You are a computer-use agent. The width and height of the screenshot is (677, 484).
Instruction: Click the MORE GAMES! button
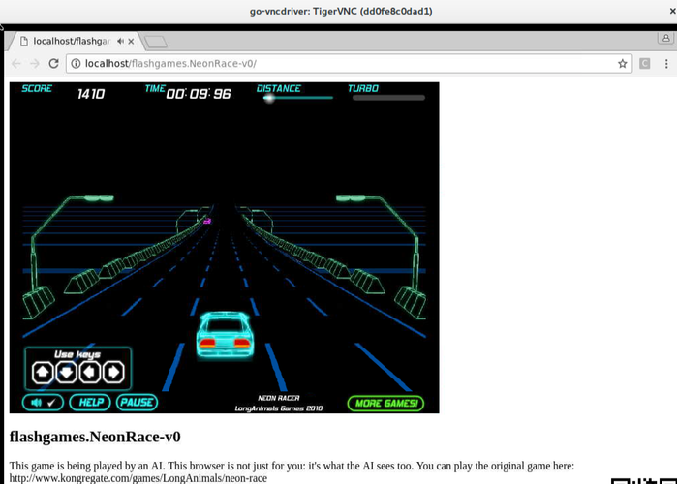click(385, 404)
